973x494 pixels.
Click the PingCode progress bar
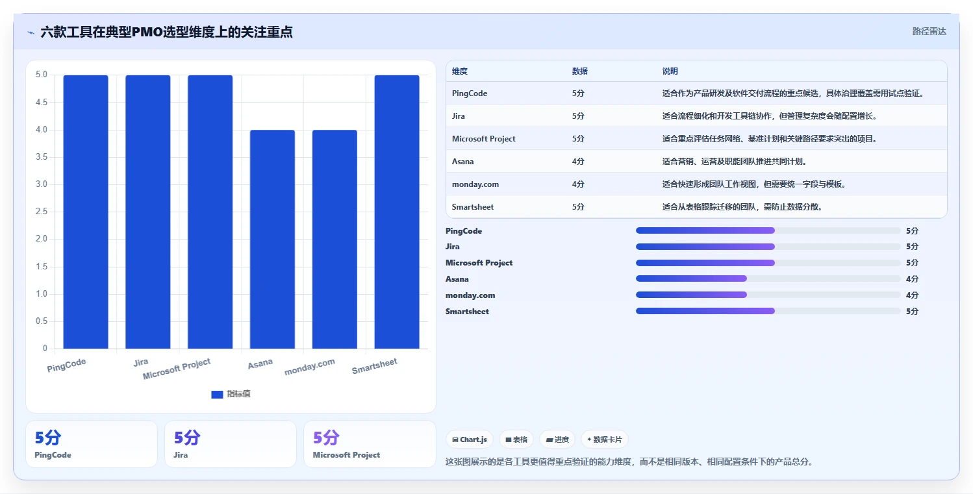coord(768,230)
